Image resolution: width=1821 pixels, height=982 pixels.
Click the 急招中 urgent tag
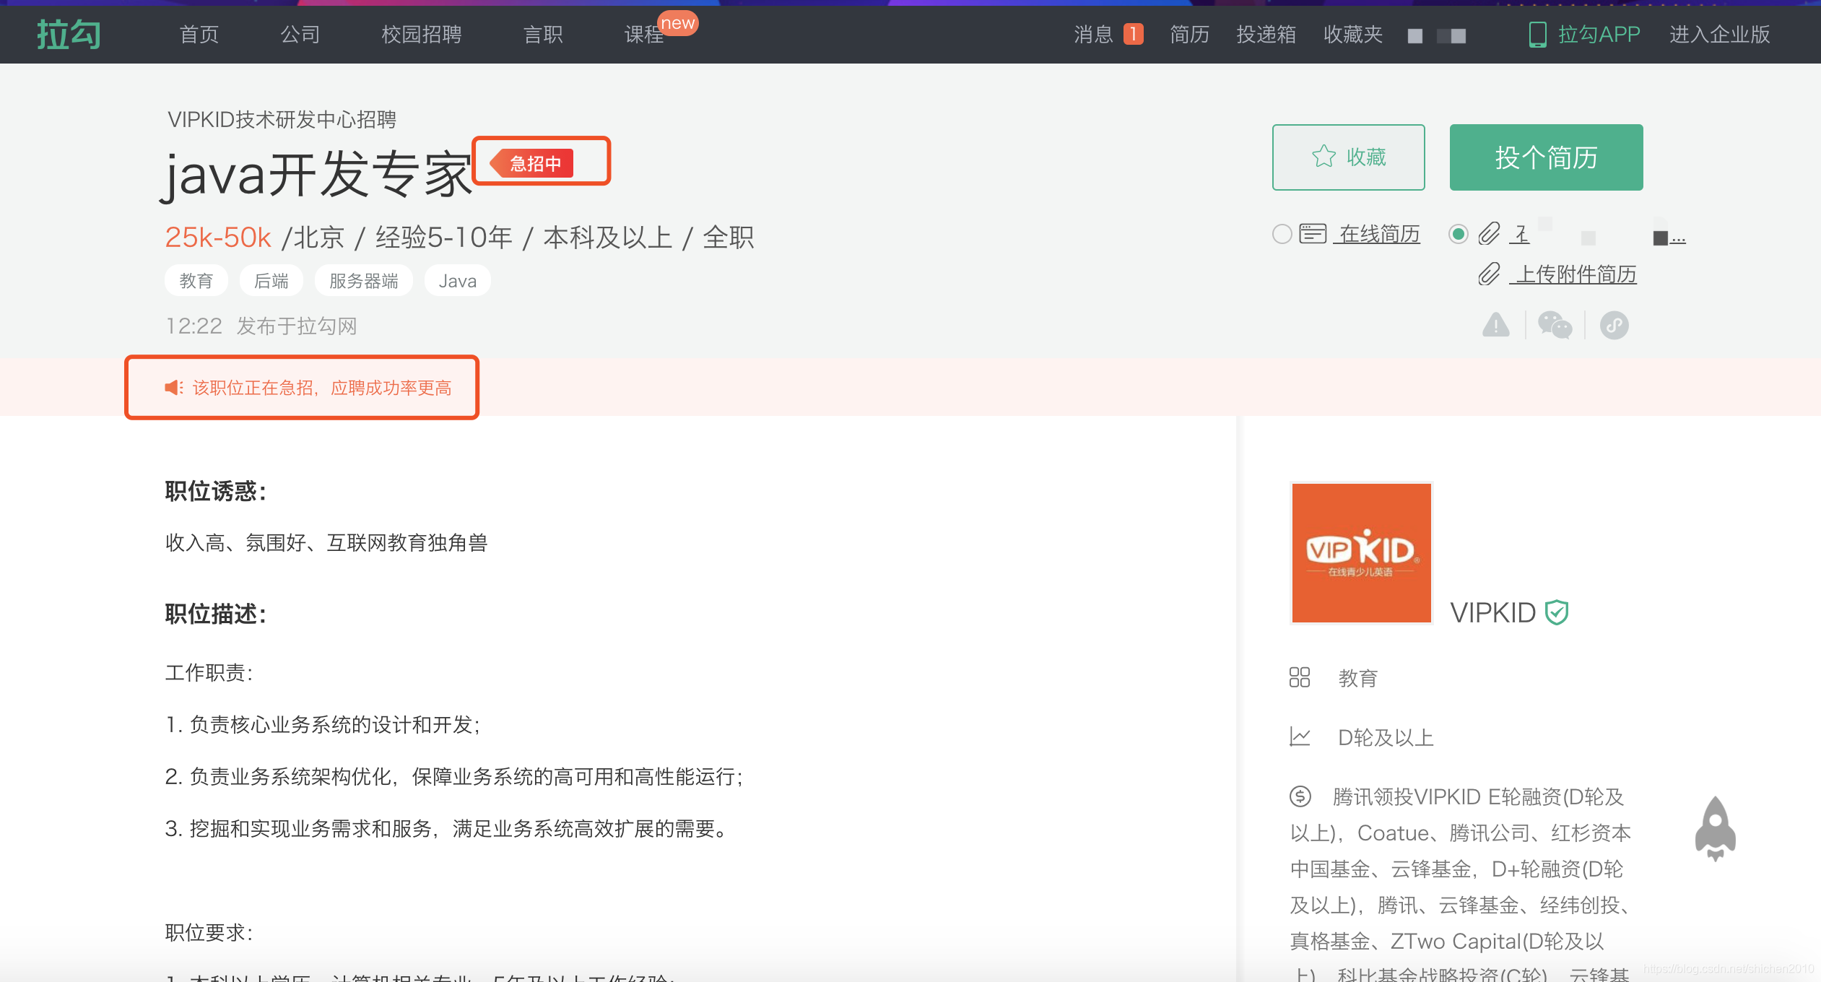(x=532, y=163)
